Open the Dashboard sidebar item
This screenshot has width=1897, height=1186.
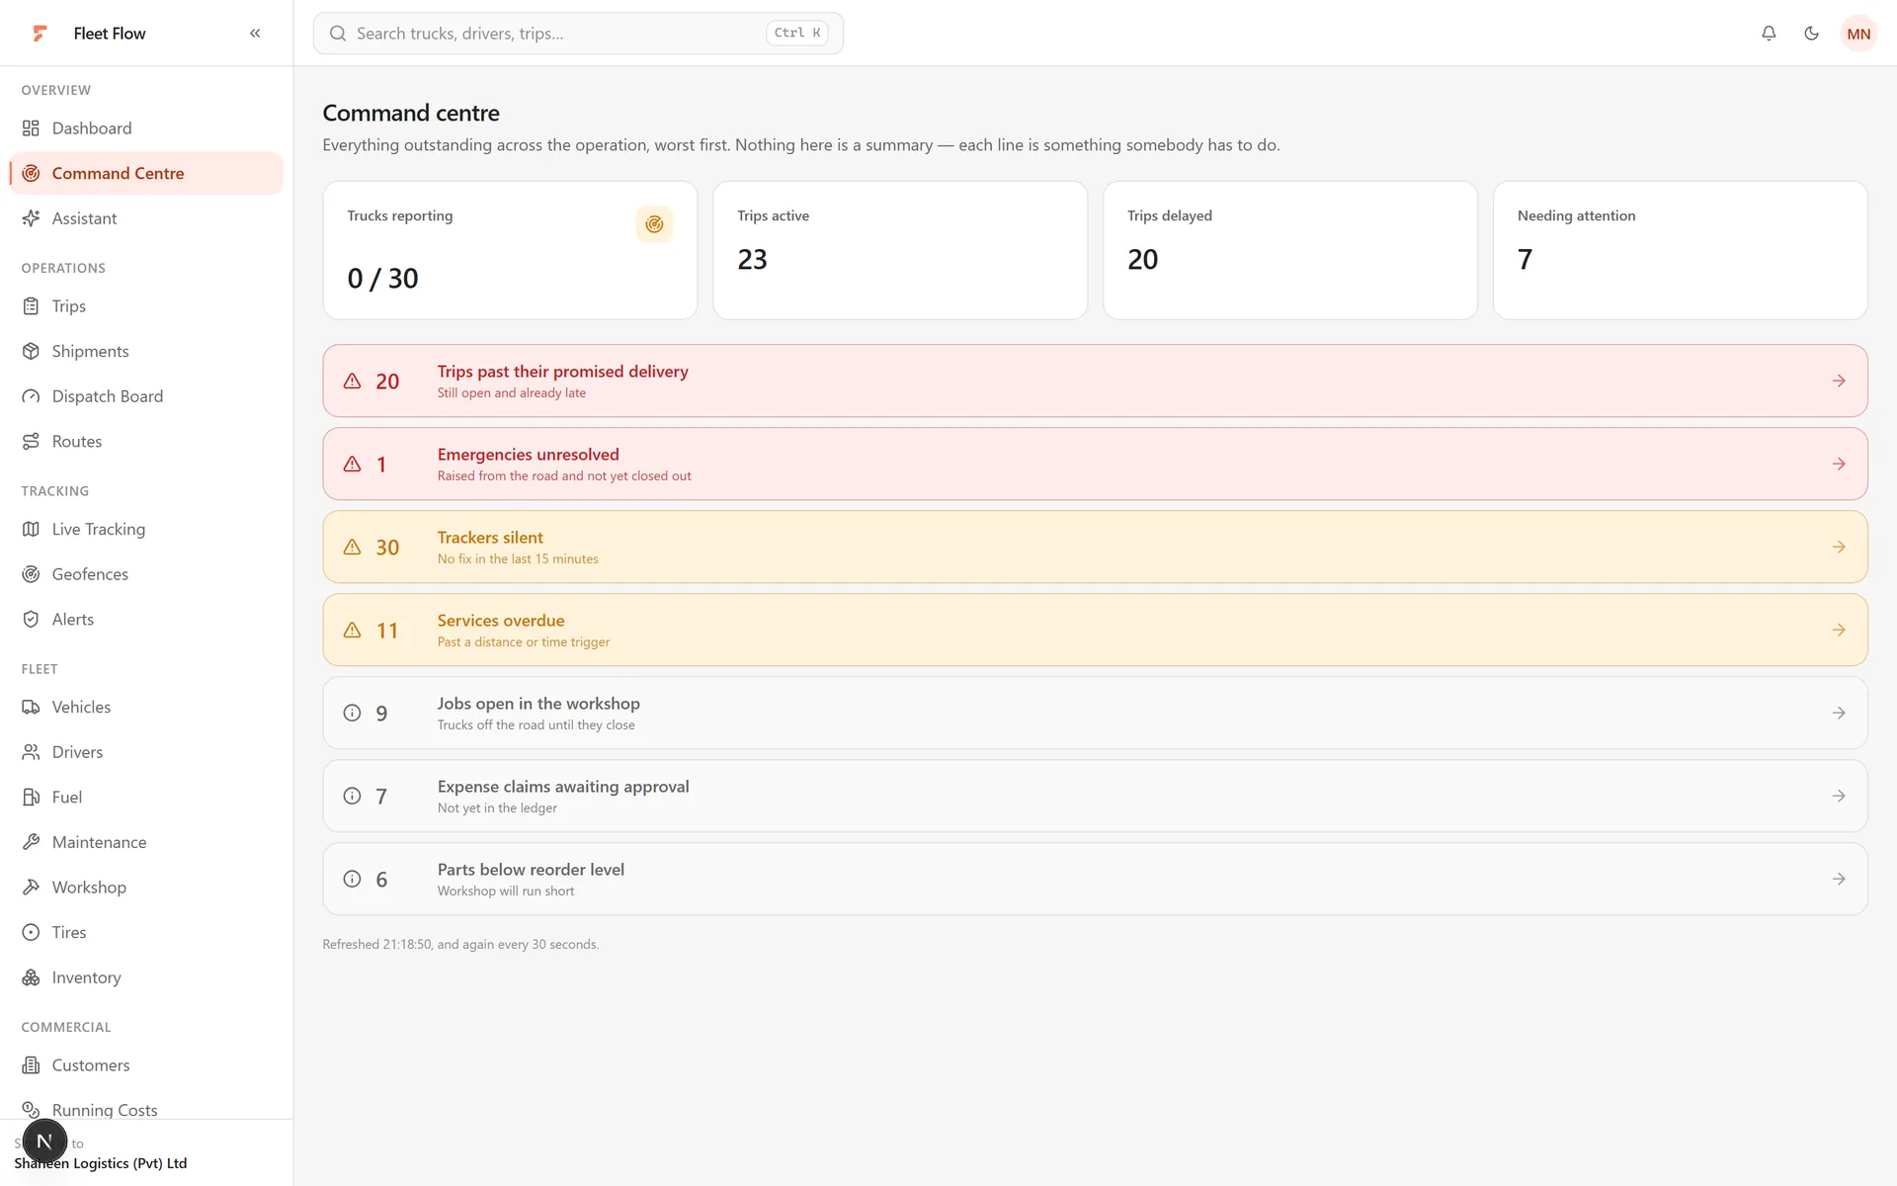point(146,128)
